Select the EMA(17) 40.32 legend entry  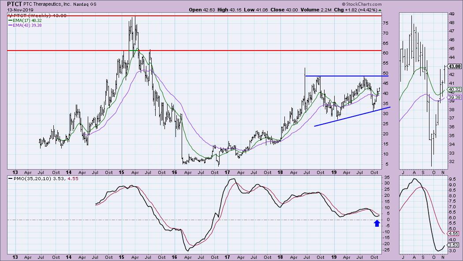25,21
